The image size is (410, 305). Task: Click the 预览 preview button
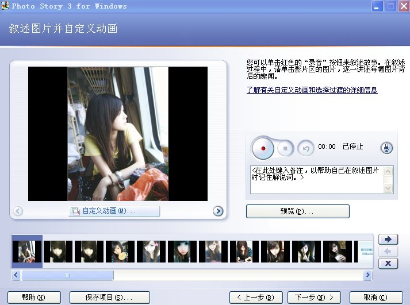tap(297, 211)
